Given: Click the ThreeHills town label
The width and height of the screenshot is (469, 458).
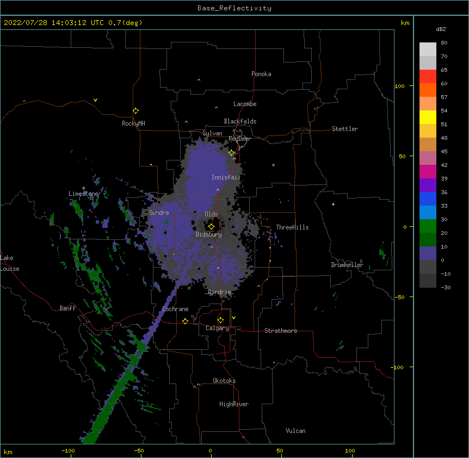Looking at the screenshot, I should [x=293, y=227].
